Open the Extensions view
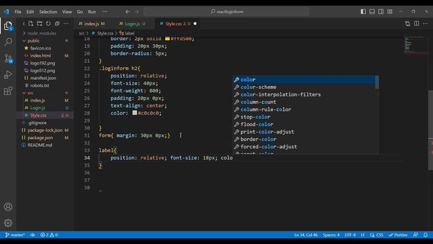433x244 pixels. pos(8,91)
